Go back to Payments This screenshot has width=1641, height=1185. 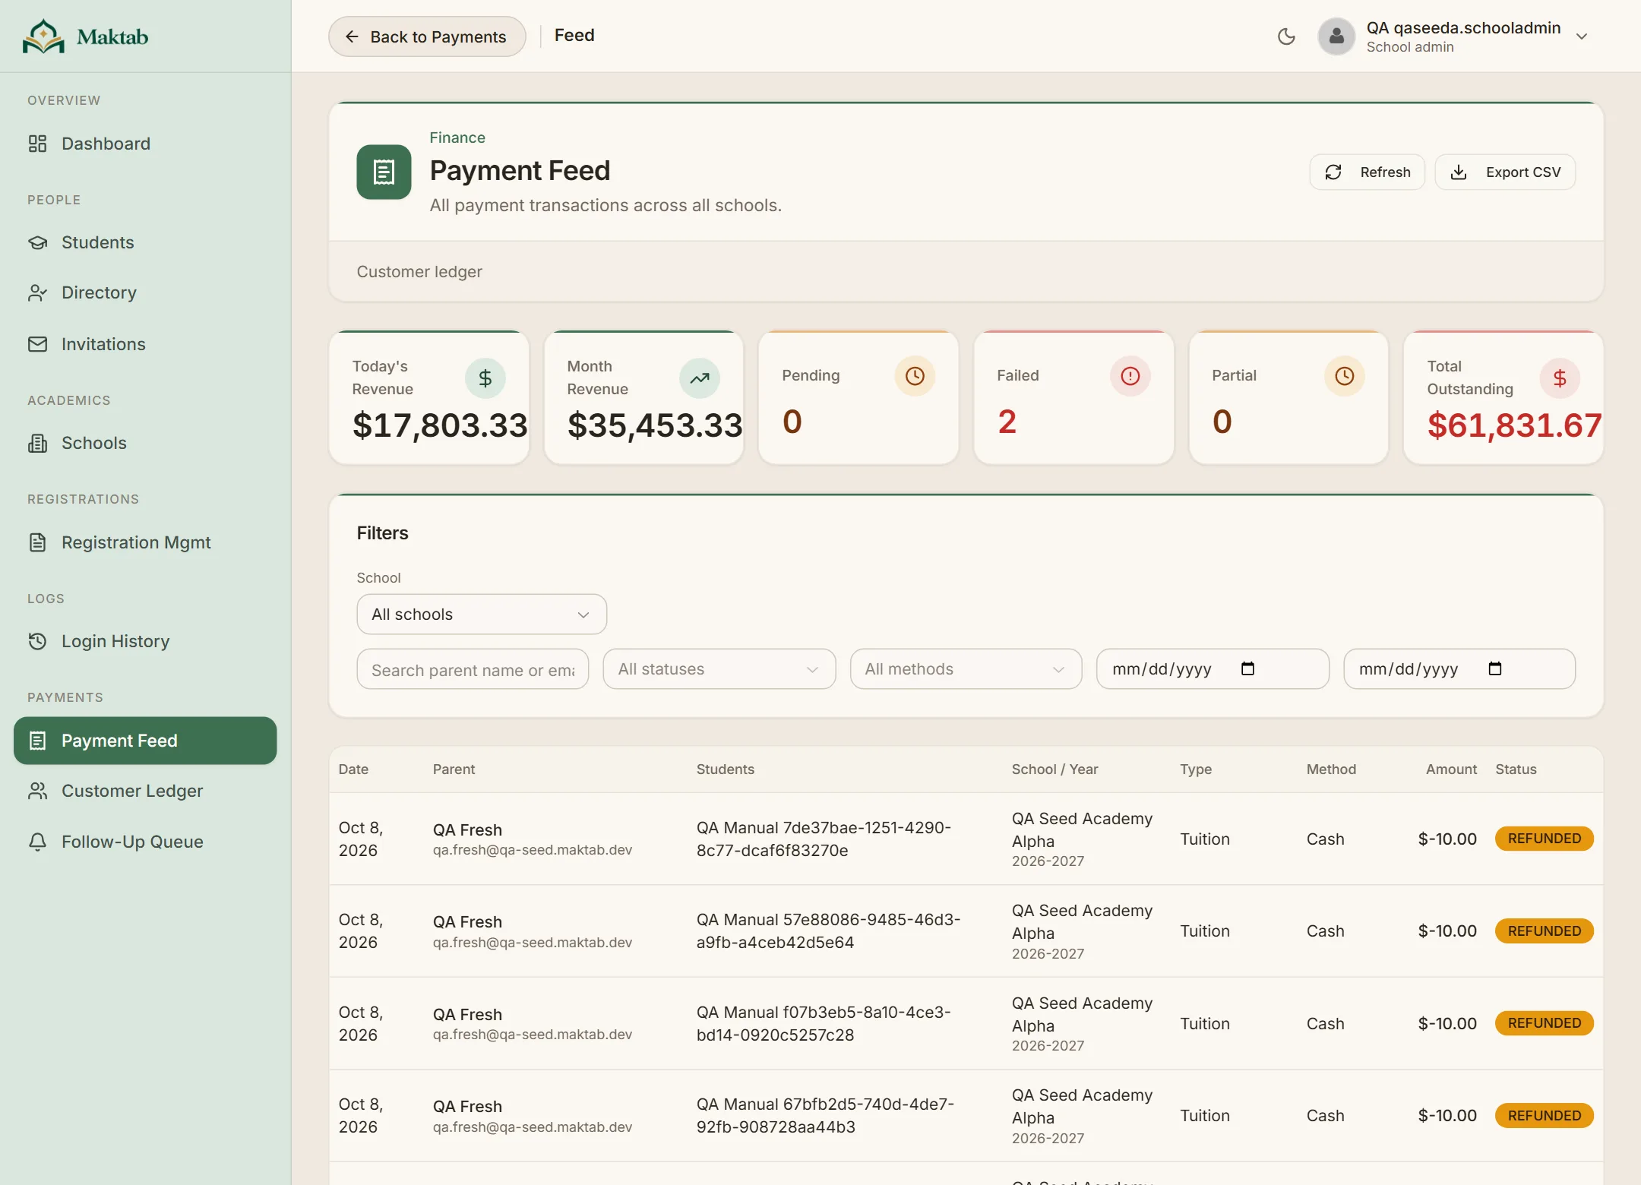tap(427, 36)
